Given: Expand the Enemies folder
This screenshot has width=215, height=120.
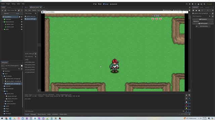Looking at the screenshot, I should click(3, 86).
